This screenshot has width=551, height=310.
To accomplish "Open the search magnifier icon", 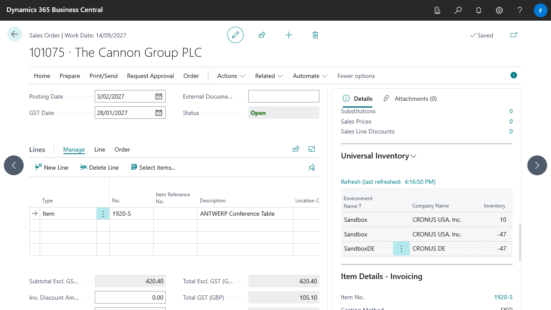I will pos(458,10).
